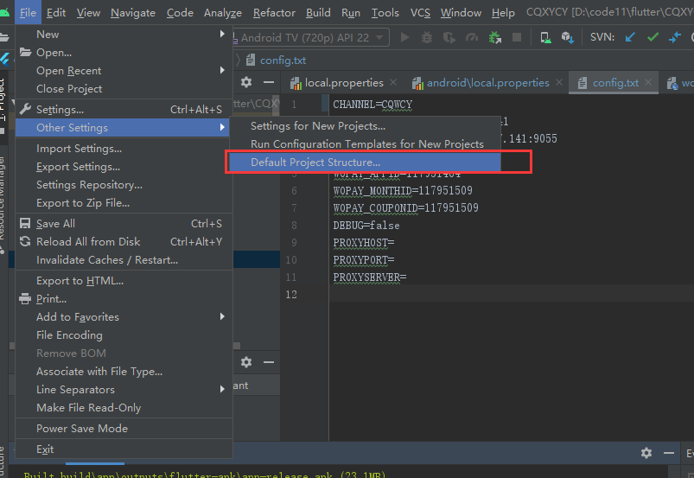Toggle Power Save Mode item
This screenshot has height=478, width=694.
[124, 429]
